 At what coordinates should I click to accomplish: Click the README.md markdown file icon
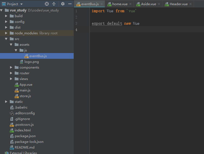pos(12,147)
